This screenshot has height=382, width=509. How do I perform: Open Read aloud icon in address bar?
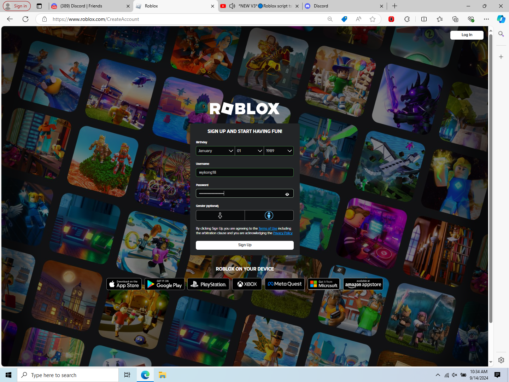[358, 19]
